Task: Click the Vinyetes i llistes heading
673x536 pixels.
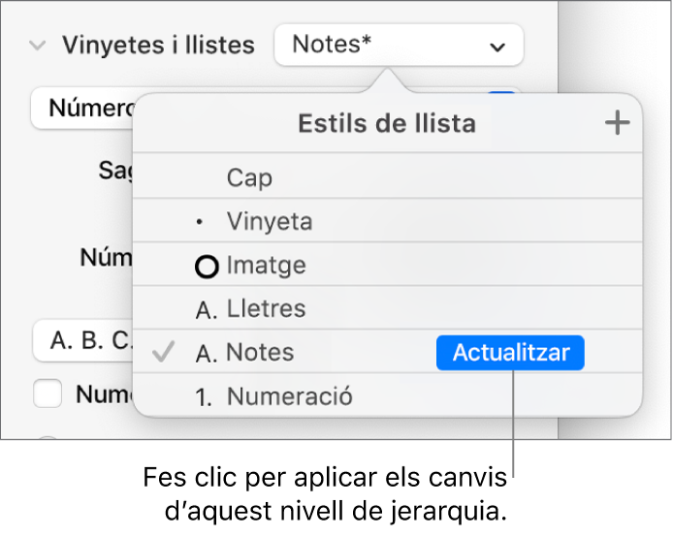Action: tap(158, 45)
